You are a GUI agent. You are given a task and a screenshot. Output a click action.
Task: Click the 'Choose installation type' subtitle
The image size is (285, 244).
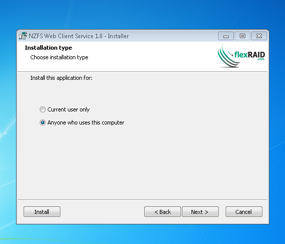[x=59, y=57]
